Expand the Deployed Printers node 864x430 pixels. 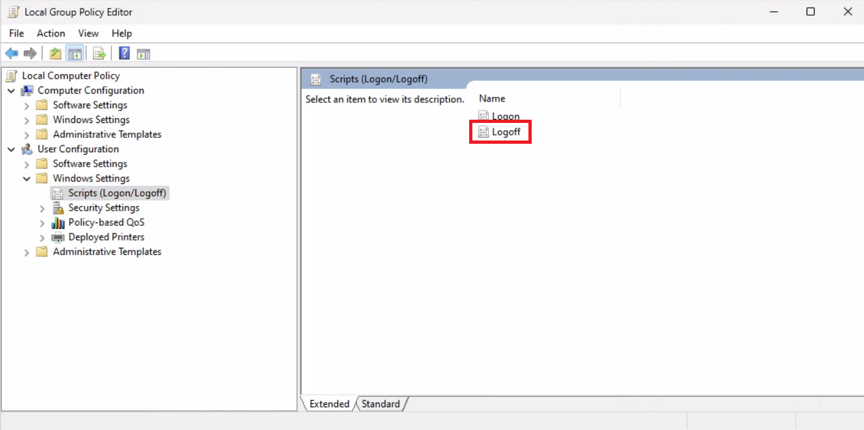[42, 237]
